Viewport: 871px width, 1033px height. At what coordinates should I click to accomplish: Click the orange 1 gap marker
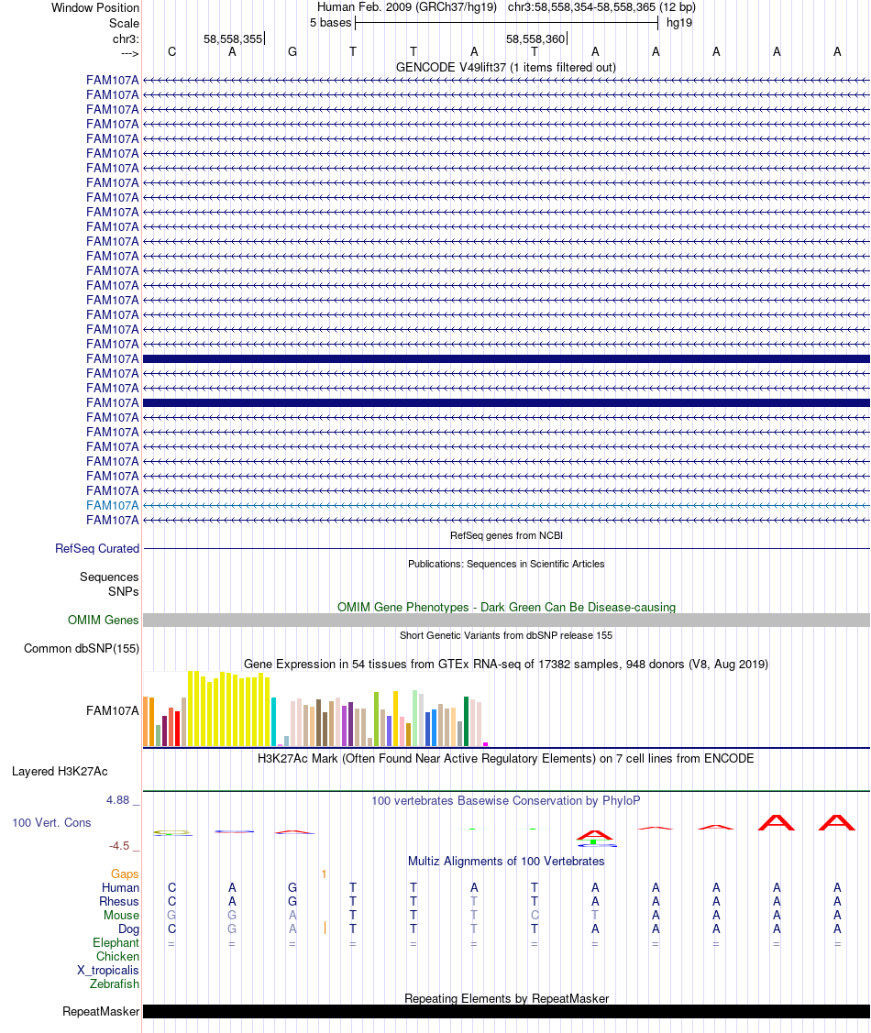click(325, 874)
